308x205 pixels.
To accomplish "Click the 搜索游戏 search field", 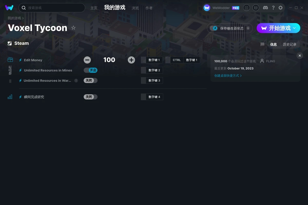I will click(52, 8).
